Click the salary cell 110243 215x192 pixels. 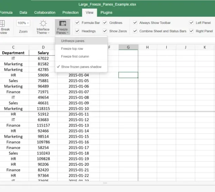43,153
